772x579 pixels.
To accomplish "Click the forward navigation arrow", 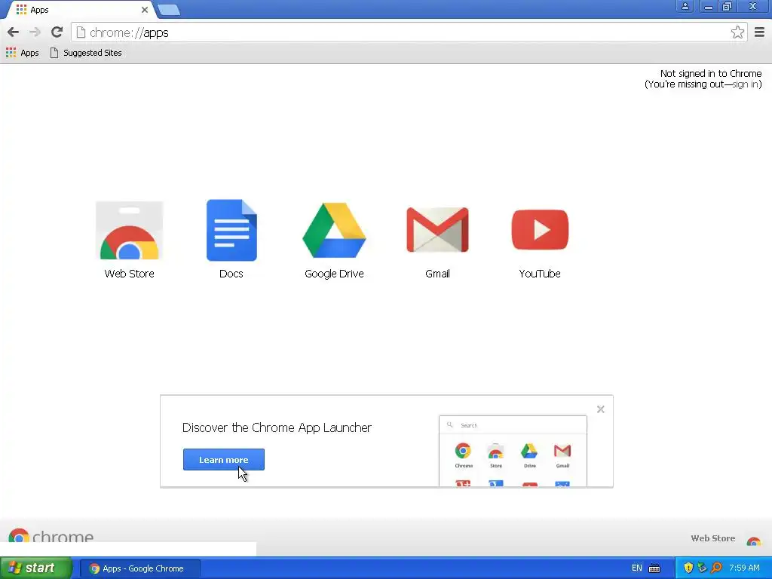I will [35, 32].
